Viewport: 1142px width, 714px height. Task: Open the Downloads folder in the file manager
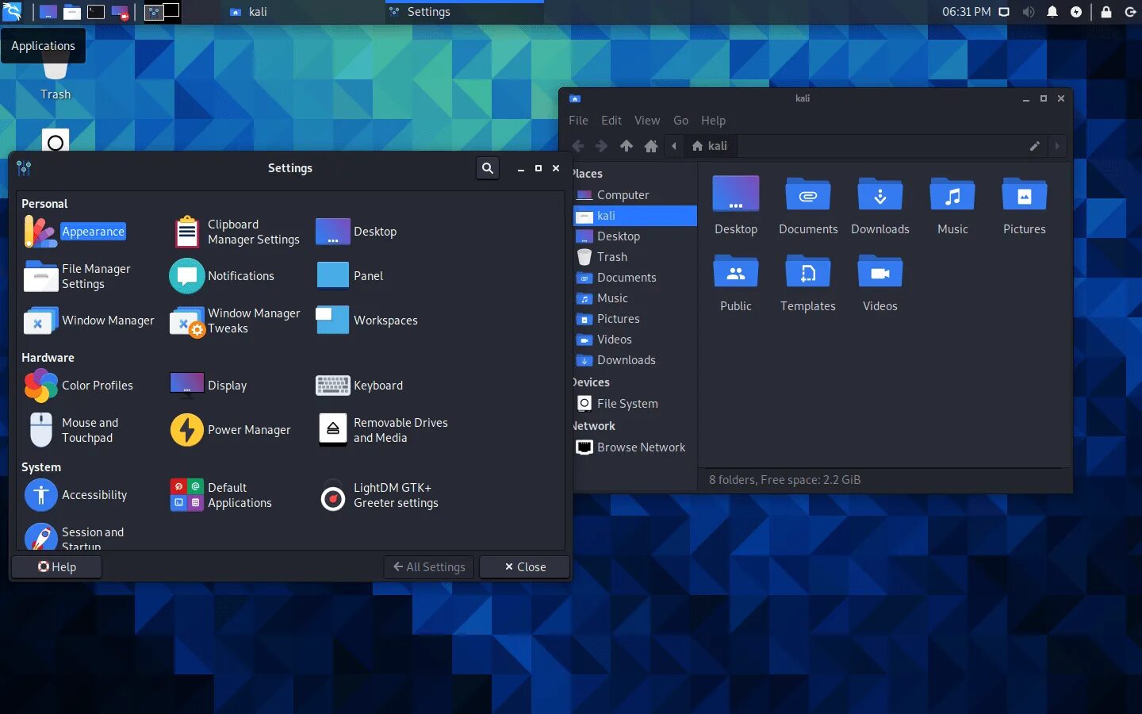click(880, 206)
